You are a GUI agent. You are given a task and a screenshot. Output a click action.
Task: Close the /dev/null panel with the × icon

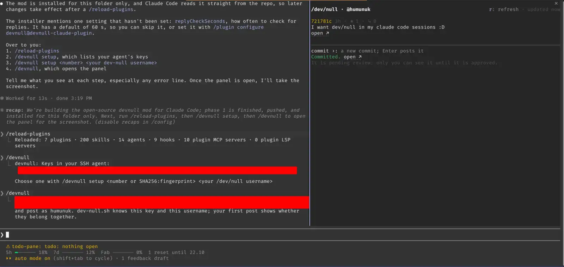point(556,4)
